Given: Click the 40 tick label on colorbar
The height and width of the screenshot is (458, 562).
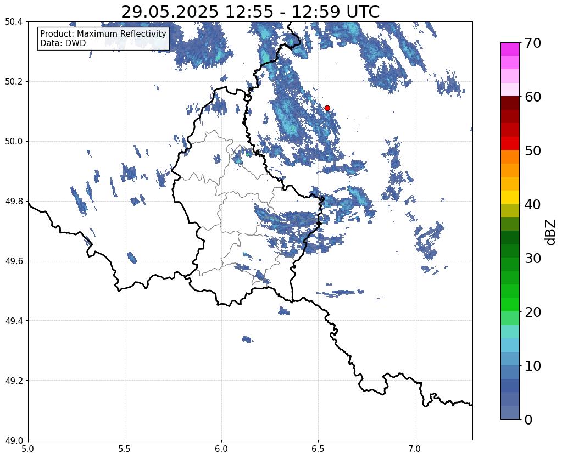Looking at the screenshot, I should (532, 204).
